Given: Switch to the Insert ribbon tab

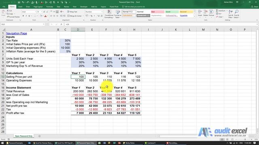Looking at the screenshot, I should pyautogui.click(x=20, y=7).
